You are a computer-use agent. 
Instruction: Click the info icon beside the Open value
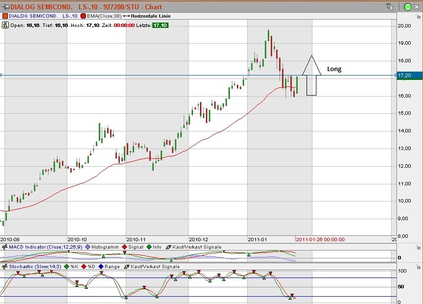(5, 25)
